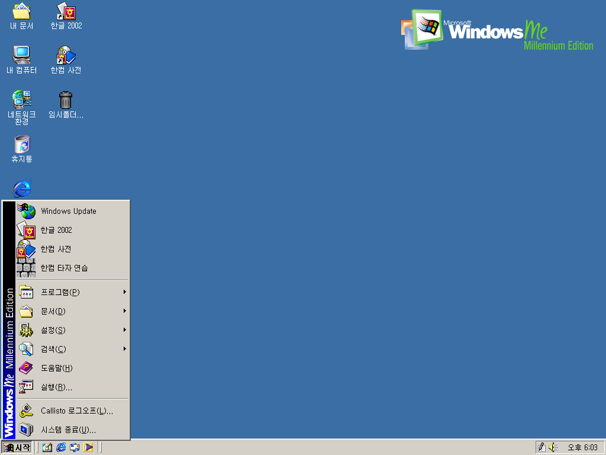606x455 pixels.
Task: Click the Internet Explorer desktop icon
Action: [22, 188]
